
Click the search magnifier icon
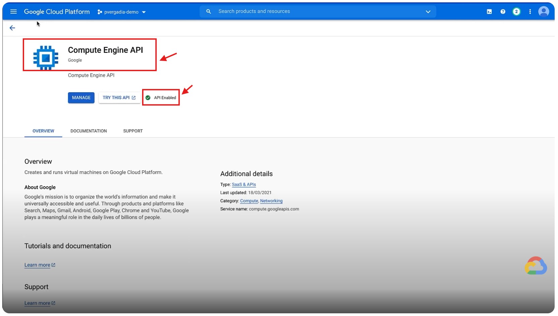208,11
